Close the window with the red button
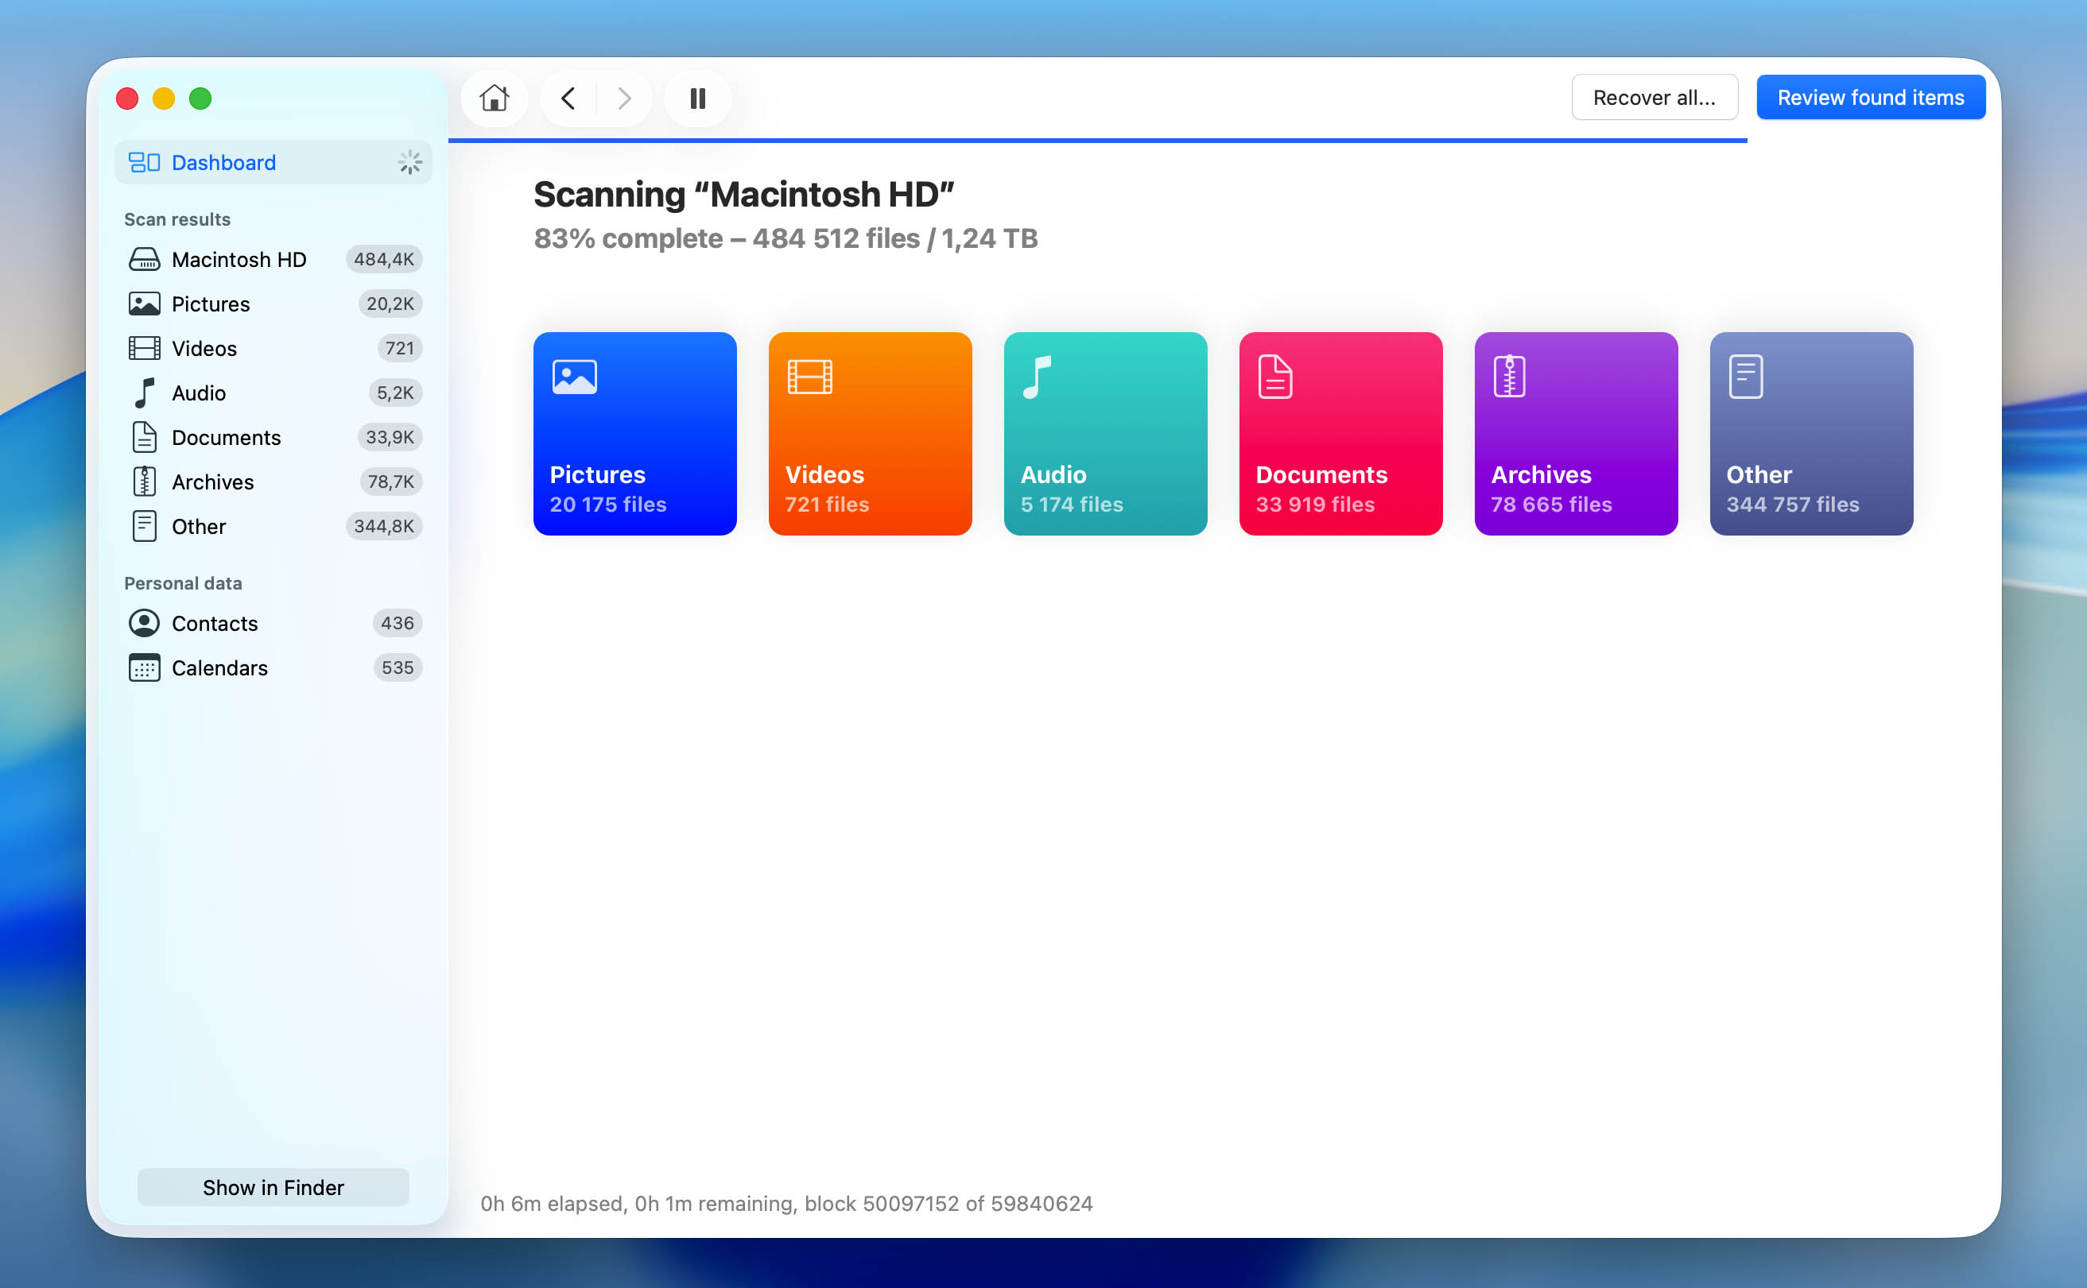The width and height of the screenshot is (2087, 1288). click(x=127, y=99)
